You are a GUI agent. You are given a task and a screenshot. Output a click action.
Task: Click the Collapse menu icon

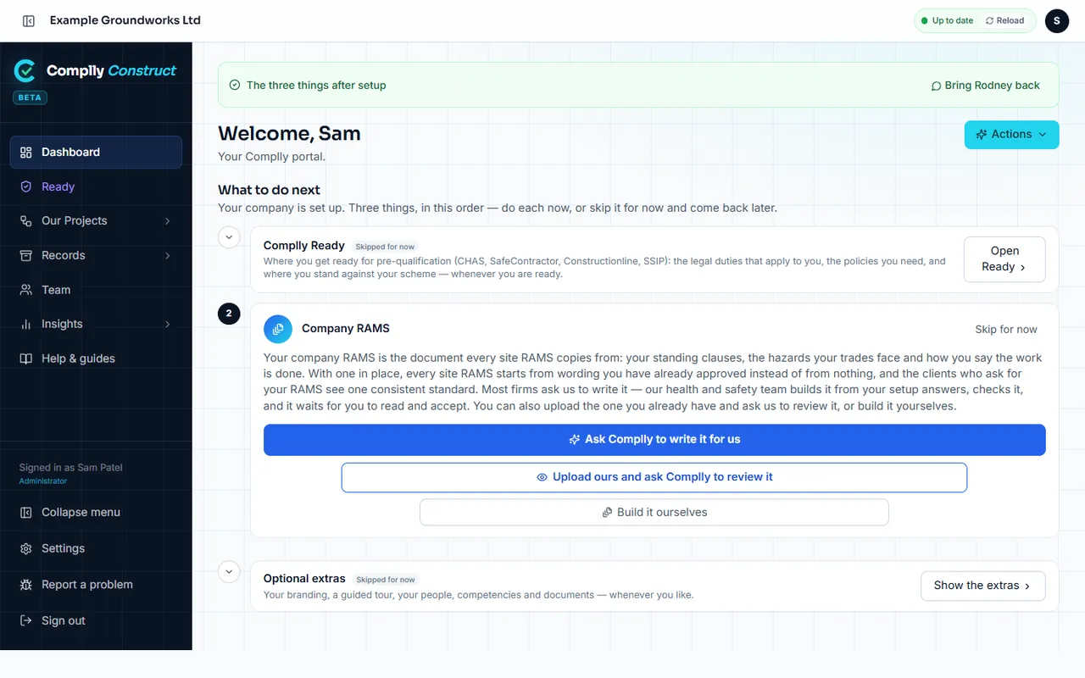click(26, 512)
